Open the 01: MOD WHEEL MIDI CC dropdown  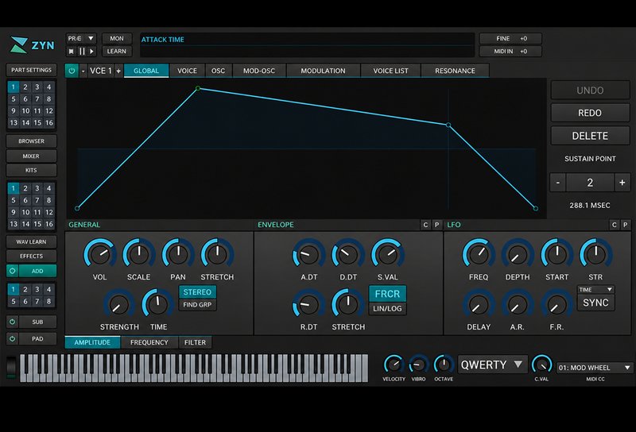595,368
